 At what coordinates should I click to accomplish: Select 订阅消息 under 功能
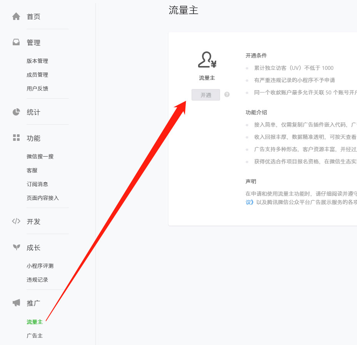pos(37,184)
